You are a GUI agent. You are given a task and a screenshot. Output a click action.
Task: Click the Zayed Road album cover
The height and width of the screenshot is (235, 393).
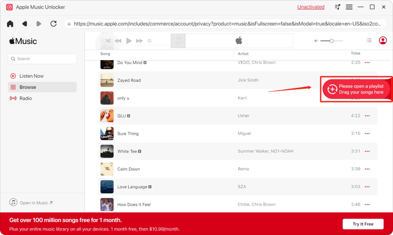[x=107, y=80]
